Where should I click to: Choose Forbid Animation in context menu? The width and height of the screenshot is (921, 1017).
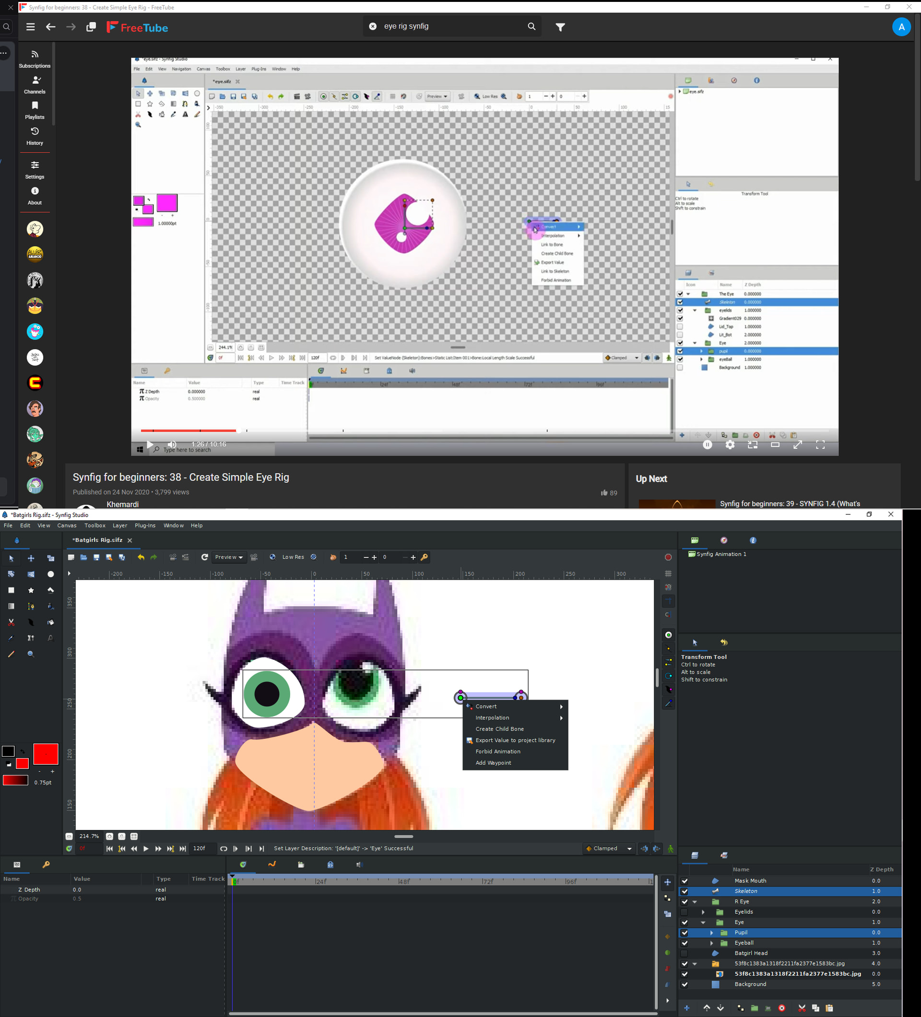coord(515,751)
